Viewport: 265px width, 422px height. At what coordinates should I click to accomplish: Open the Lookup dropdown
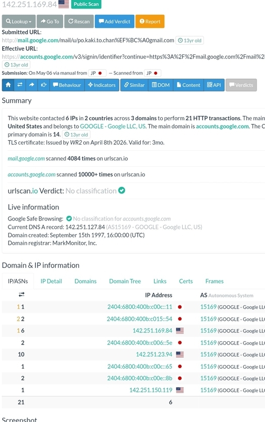pyautogui.click(x=18, y=21)
